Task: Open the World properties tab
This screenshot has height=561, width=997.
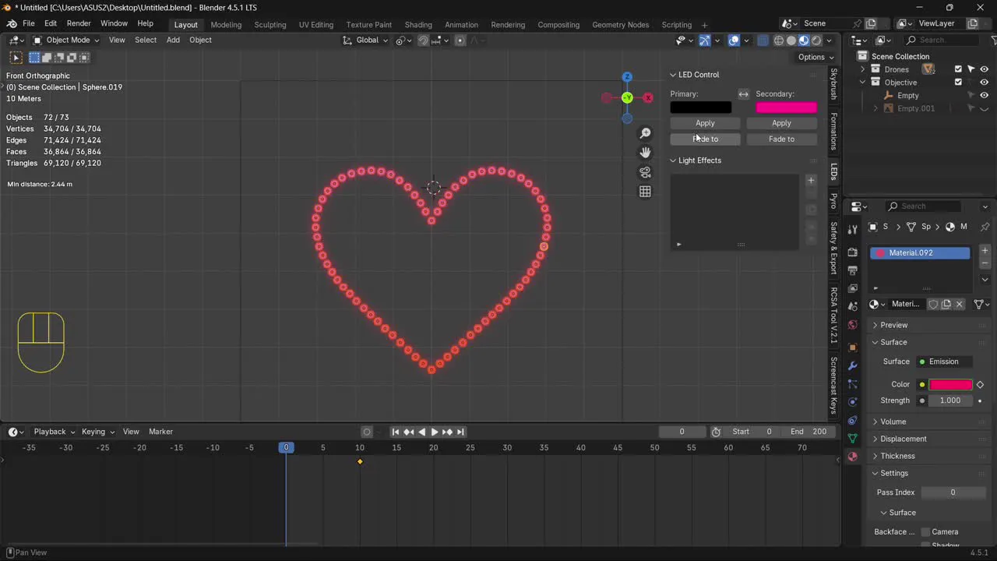Action: click(x=852, y=325)
